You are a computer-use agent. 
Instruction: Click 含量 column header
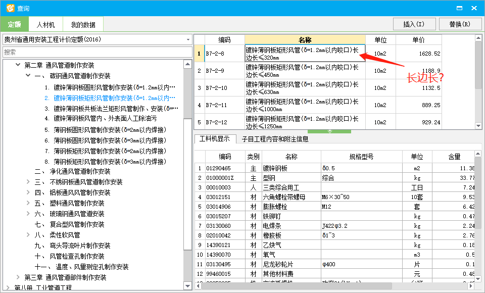click(454, 157)
